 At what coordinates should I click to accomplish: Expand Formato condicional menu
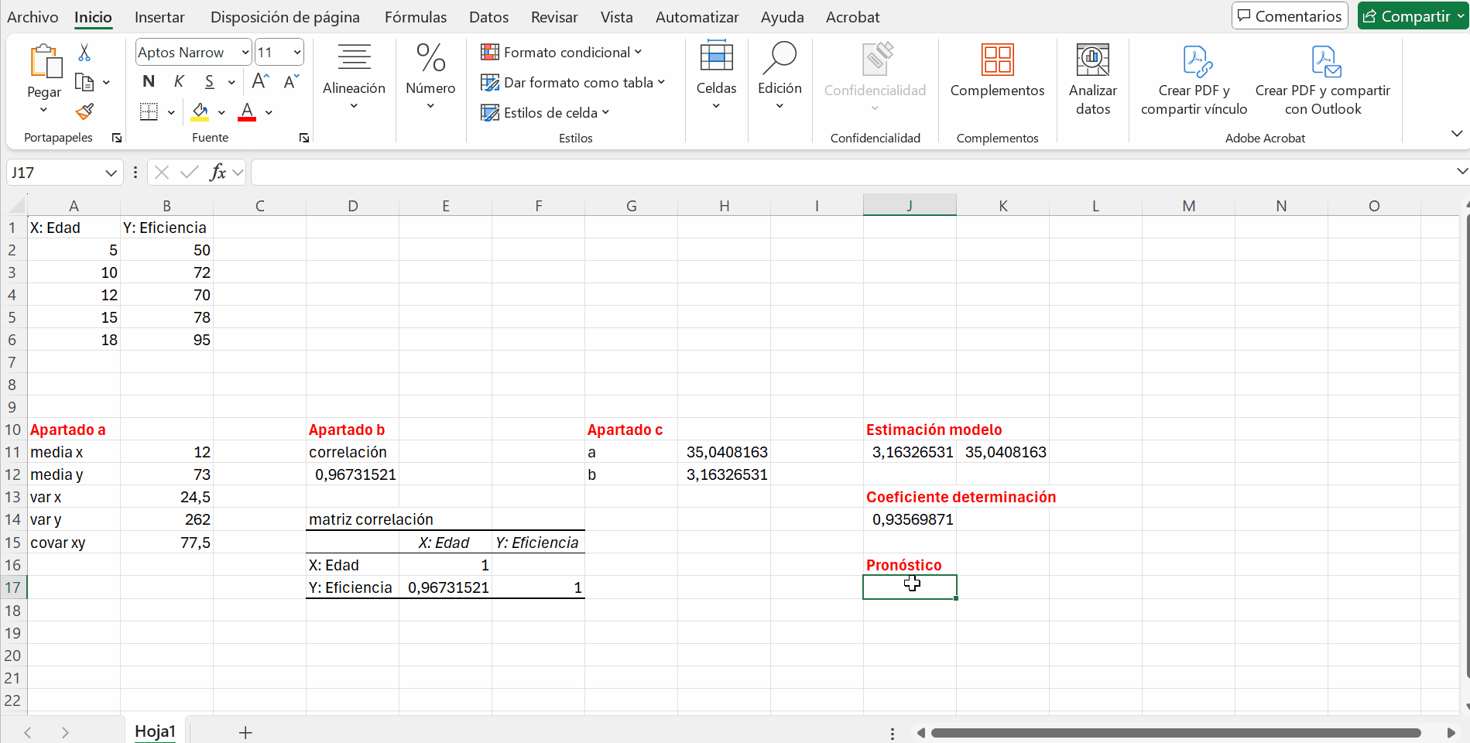561,53
